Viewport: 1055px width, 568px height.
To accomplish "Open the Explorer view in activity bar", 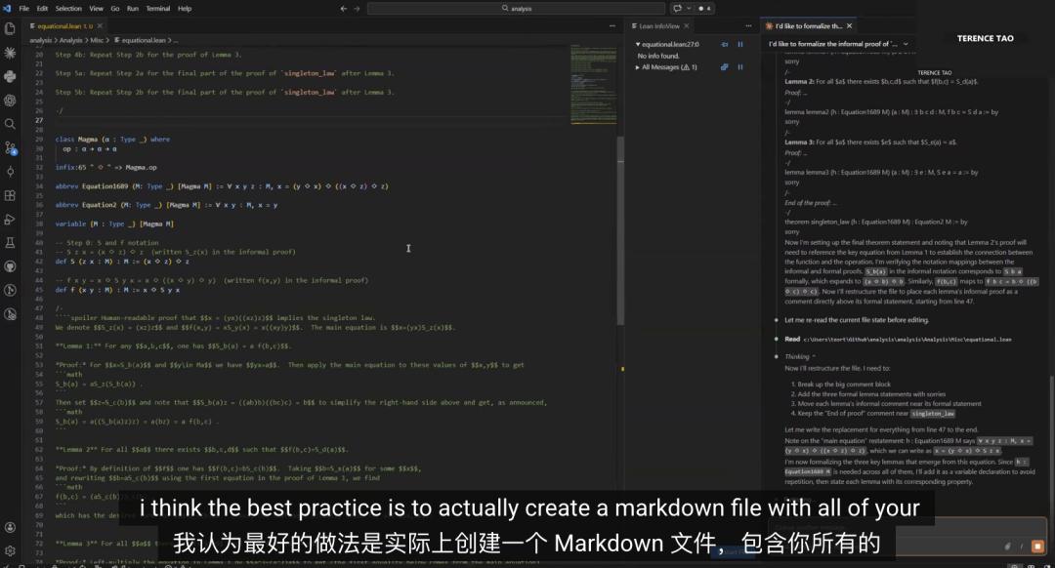I will pos(10,28).
